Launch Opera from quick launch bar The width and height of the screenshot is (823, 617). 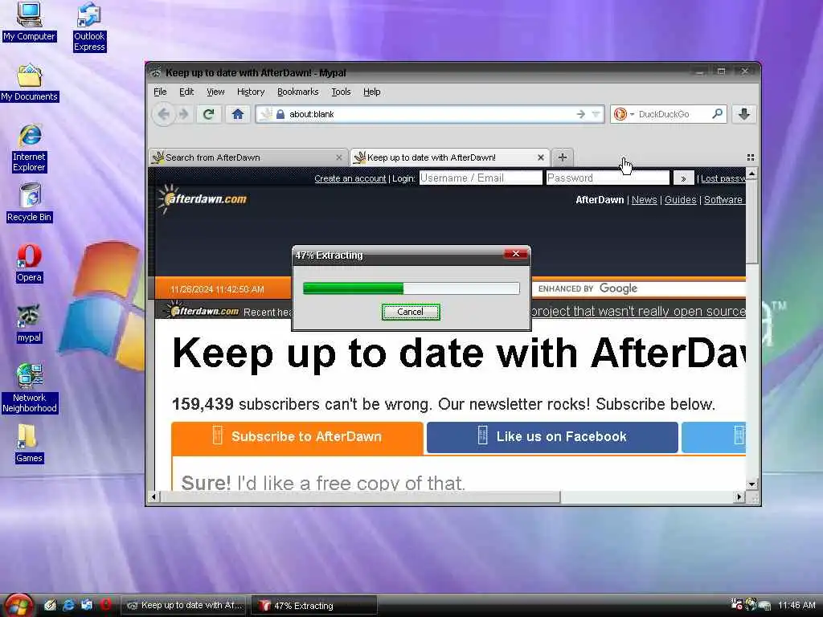tap(105, 605)
